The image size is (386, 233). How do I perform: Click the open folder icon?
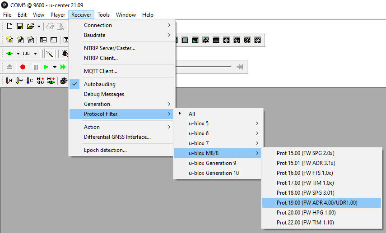pos(31,26)
